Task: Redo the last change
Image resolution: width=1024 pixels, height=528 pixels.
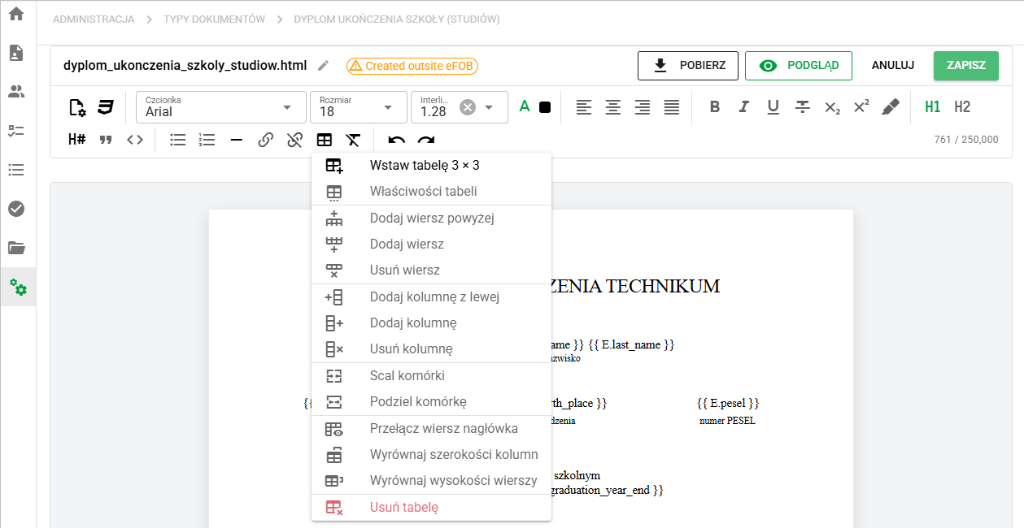Action: pos(426,140)
